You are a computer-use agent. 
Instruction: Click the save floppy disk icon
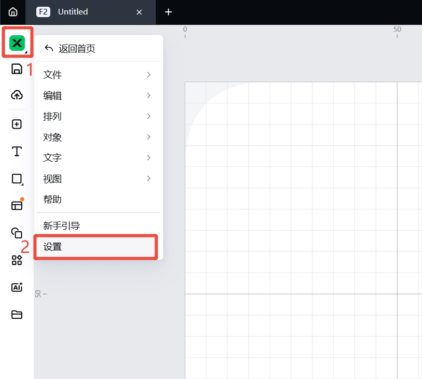point(17,69)
